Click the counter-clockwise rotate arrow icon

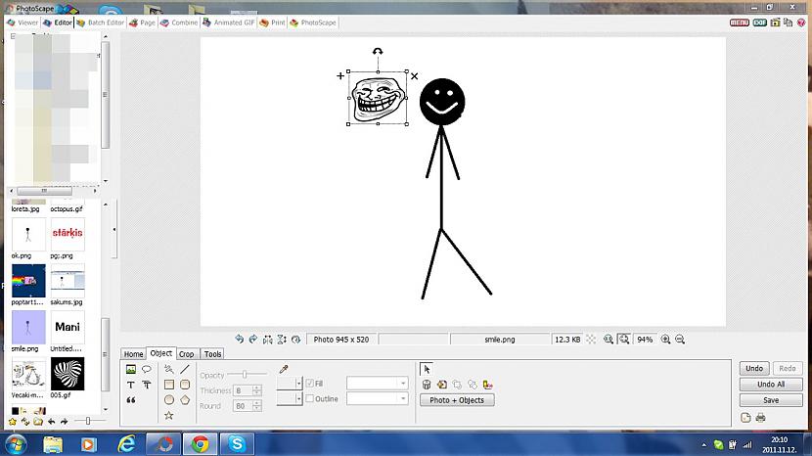tap(239, 339)
